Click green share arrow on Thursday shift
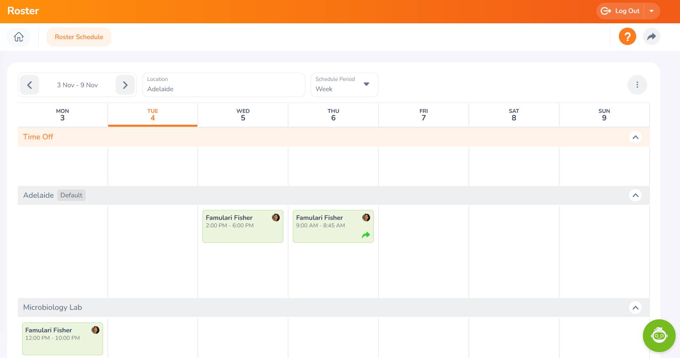 point(366,235)
